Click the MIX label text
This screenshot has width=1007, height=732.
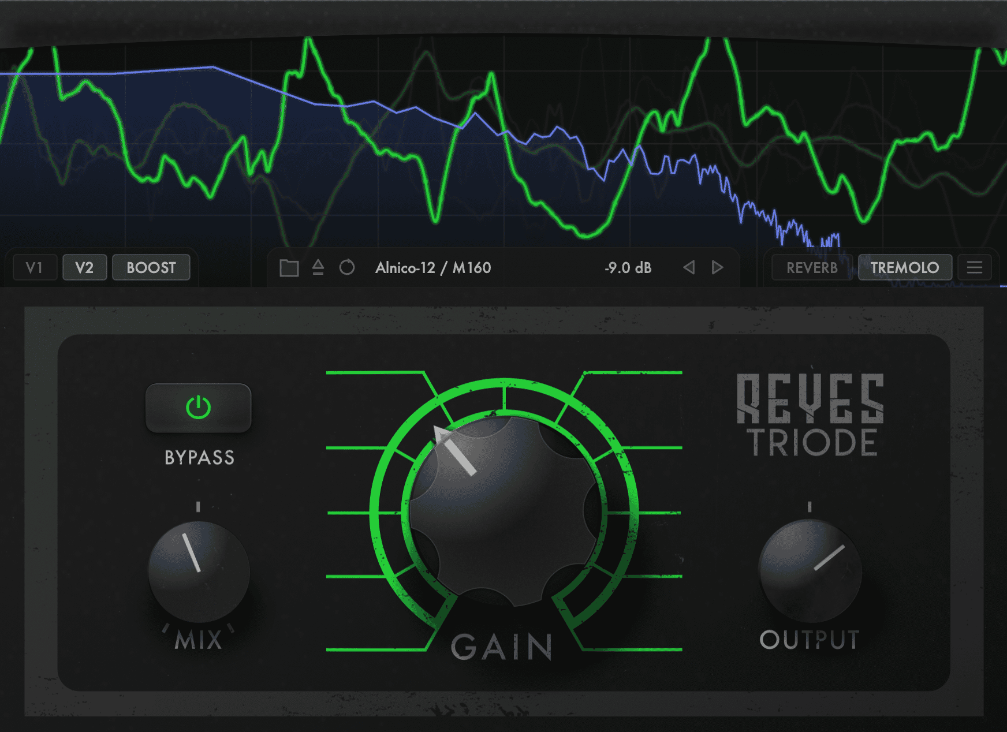click(x=199, y=640)
